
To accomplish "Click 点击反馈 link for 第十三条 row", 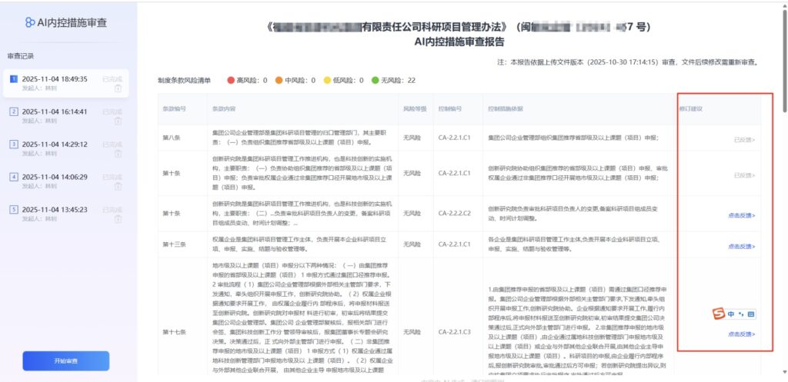I will pyautogui.click(x=741, y=247).
